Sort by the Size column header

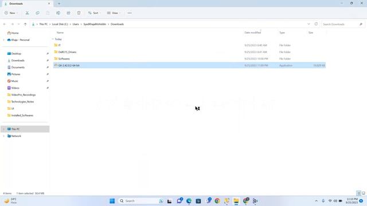pos(311,33)
